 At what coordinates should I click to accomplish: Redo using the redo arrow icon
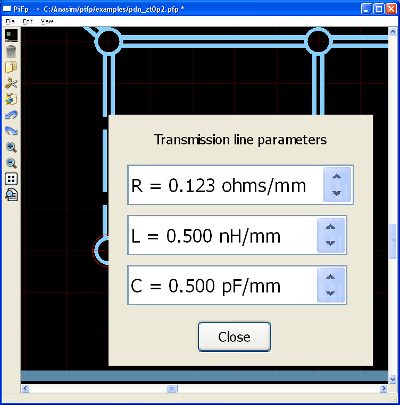(11, 131)
